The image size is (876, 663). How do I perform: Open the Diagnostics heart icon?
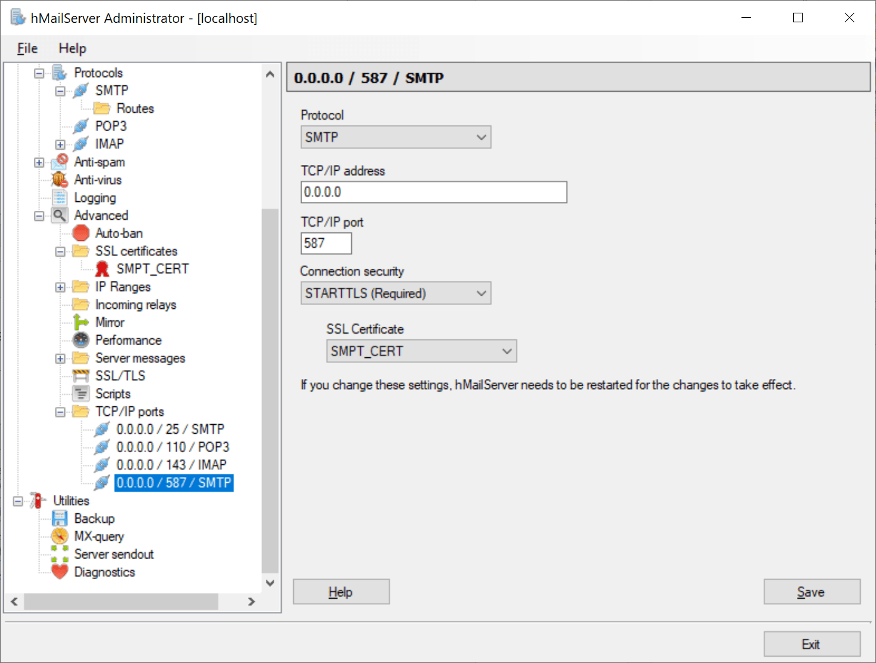pyautogui.click(x=59, y=572)
